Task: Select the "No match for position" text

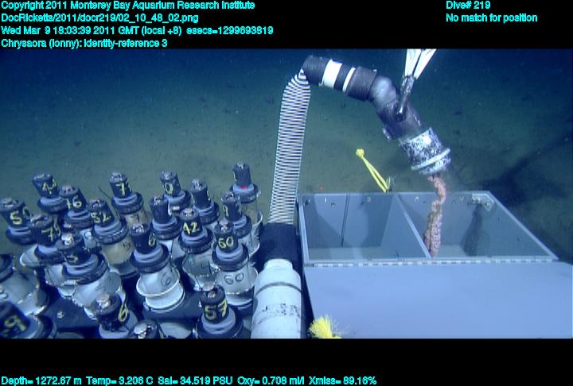Action: coord(491,17)
